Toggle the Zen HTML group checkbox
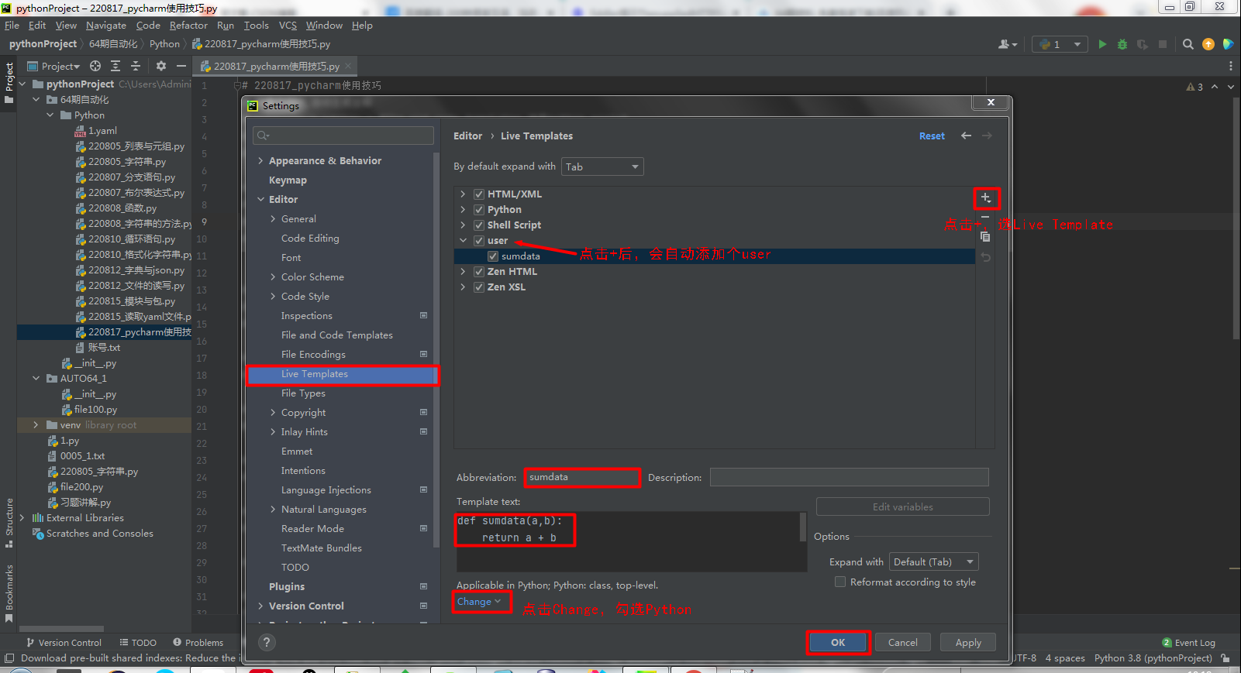This screenshot has width=1241, height=673. click(x=479, y=272)
